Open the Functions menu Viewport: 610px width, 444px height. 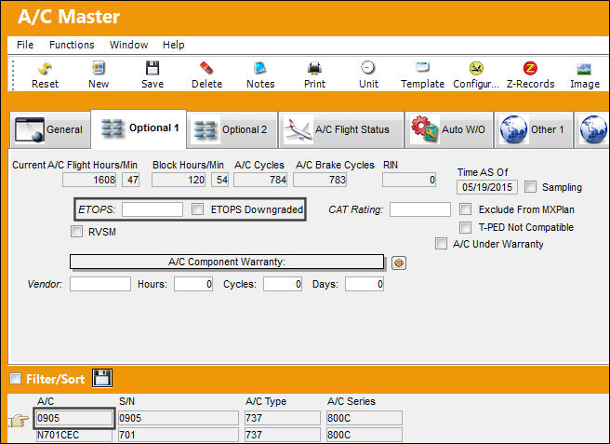[x=72, y=45]
